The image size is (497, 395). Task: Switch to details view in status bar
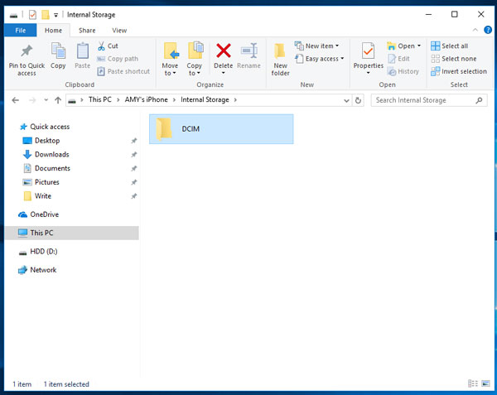click(473, 383)
